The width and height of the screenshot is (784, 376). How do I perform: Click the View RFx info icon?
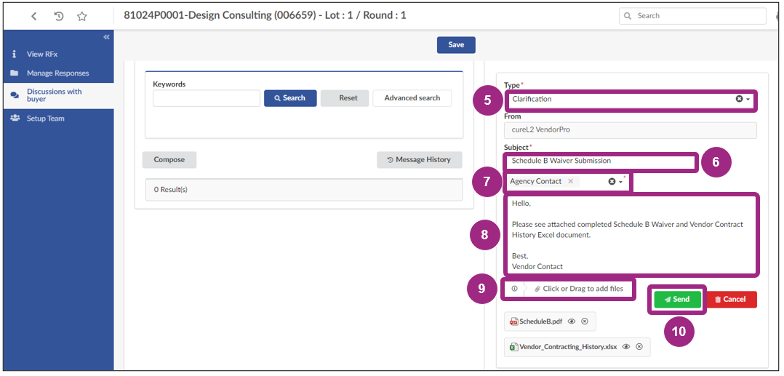point(15,54)
